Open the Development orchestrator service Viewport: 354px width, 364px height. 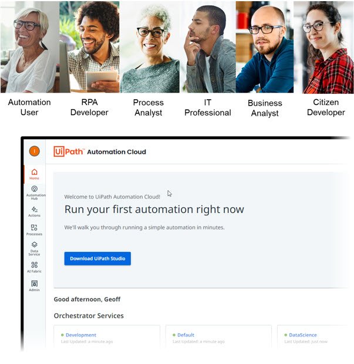[x=81, y=335]
